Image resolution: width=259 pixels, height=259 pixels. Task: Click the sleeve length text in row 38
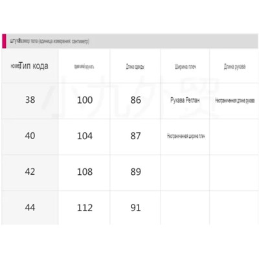[x=234, y=100]
